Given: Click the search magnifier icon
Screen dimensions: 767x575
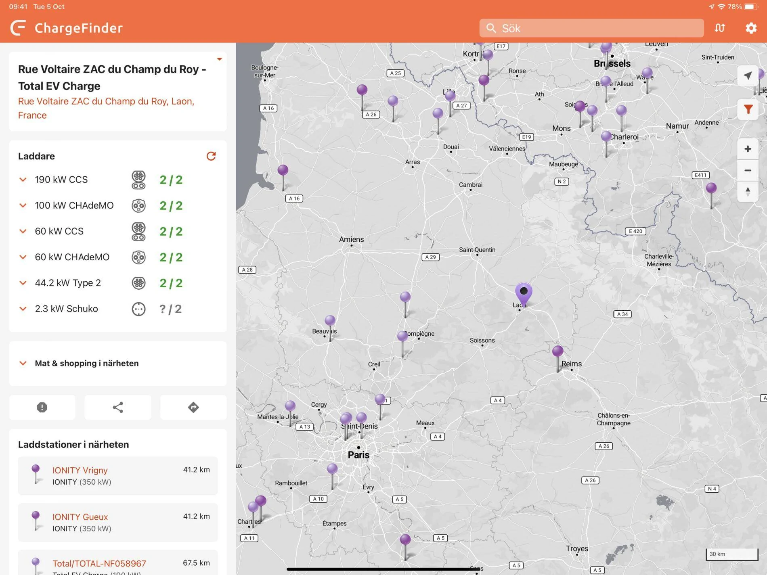Looking at the screenshot, I should point(491,28).
